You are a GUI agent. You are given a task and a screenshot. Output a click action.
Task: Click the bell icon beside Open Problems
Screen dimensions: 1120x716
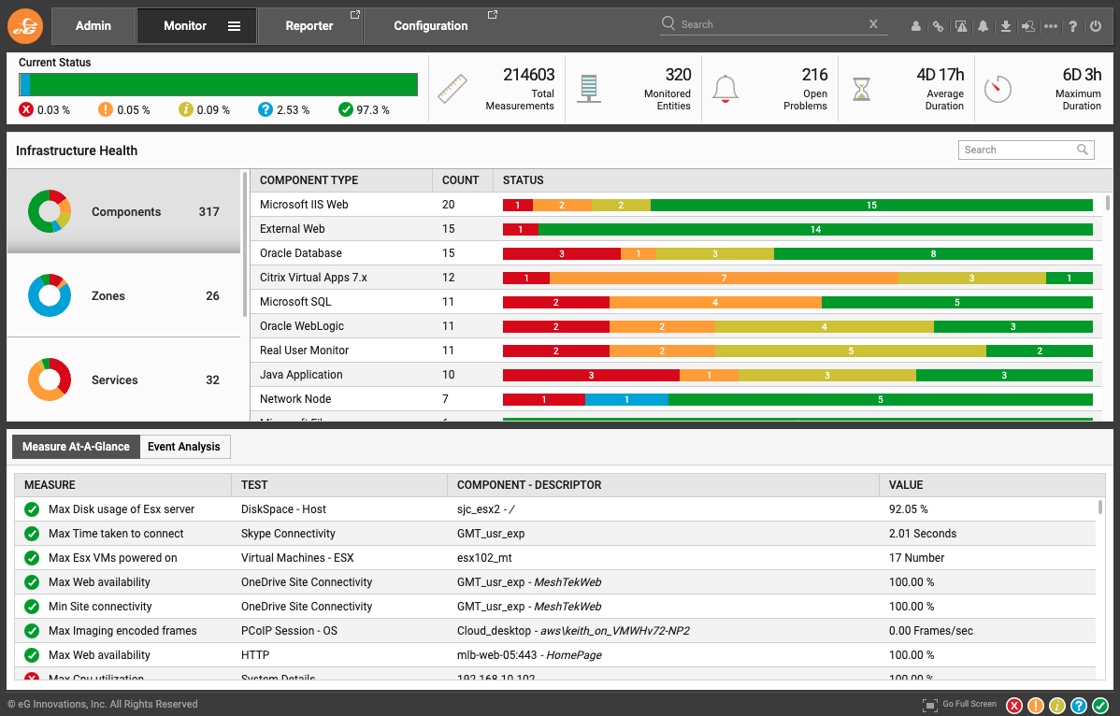[x=725, y=89]
